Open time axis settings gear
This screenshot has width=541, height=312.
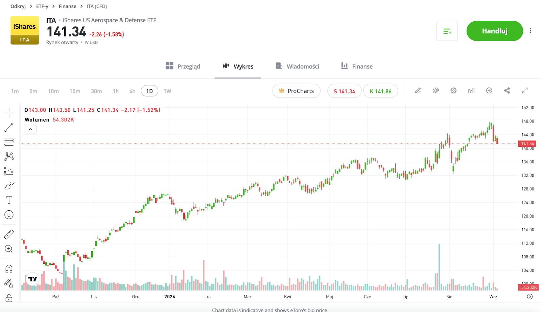pyautogui.click(x=530, y=296)
